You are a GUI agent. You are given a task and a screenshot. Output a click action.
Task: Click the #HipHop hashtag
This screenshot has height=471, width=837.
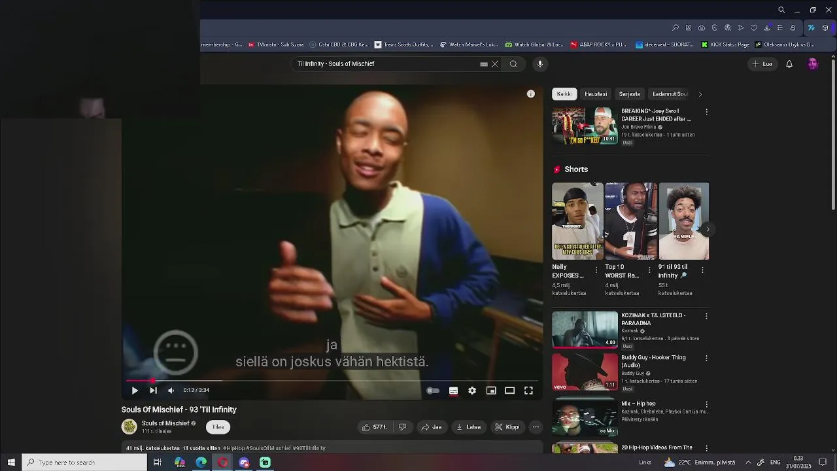click(x=233, y=448)
